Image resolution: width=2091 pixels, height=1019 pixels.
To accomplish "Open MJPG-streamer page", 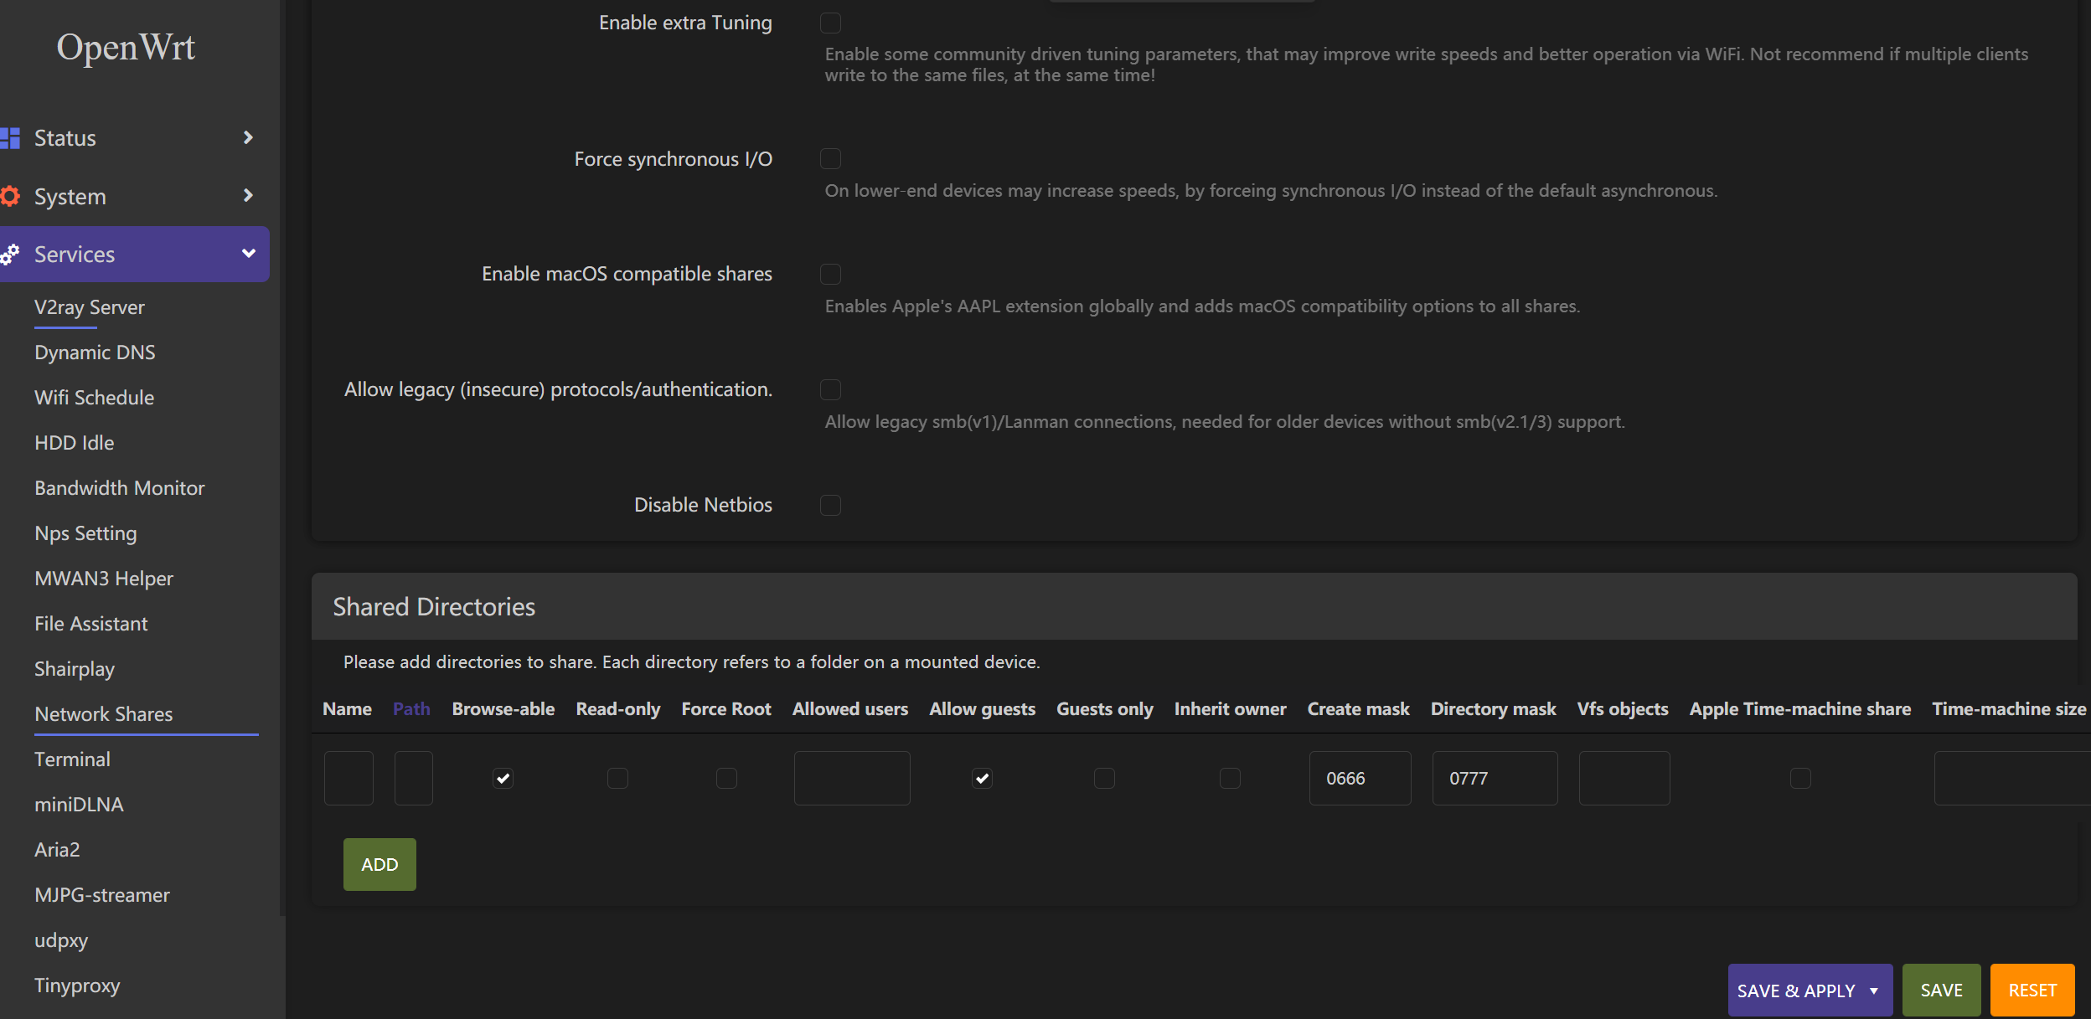I will [x=101, y=895].
